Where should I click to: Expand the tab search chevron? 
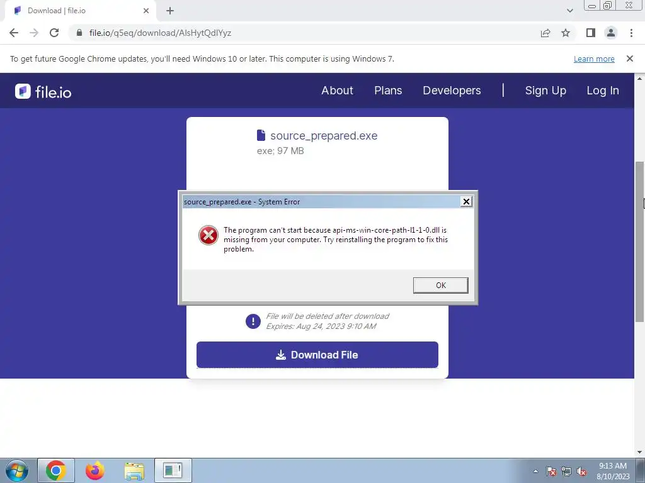[x=569, y=11]
